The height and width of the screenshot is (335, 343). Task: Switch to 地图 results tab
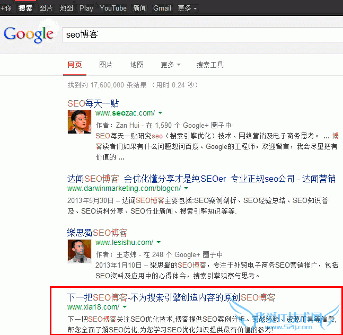(x=137, y=65)
